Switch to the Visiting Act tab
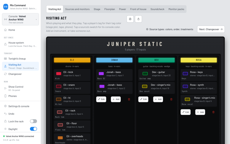 click(55, 9)
